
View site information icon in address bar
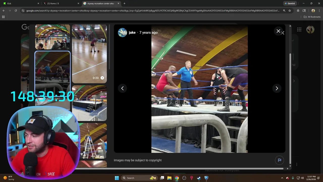tap(23, 11)
